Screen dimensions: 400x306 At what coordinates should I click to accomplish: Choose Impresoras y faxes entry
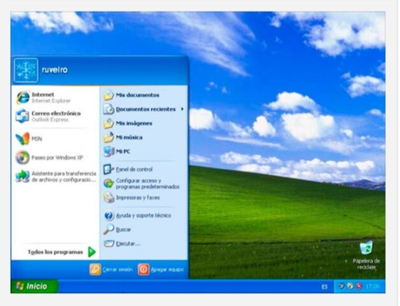tap(143, 198)
